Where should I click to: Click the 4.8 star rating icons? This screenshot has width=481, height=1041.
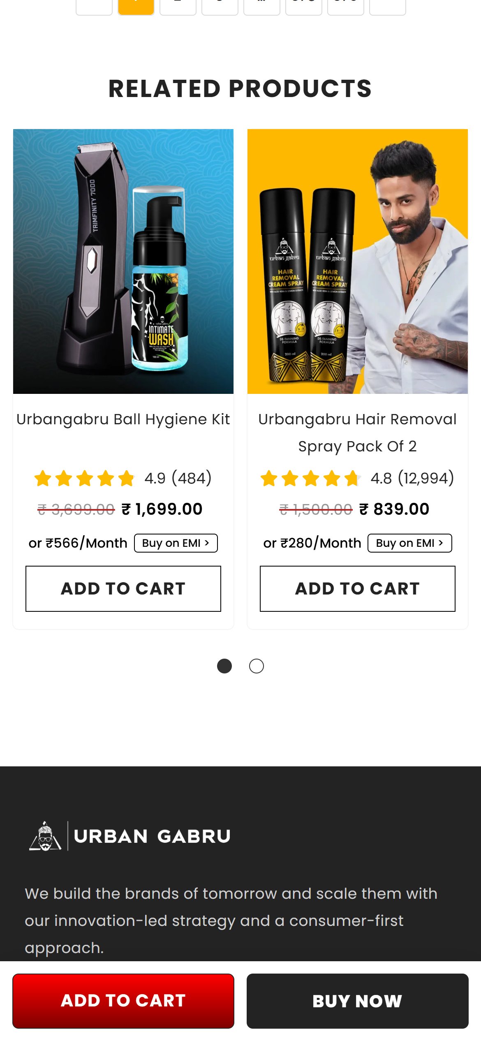pyautogui.click(x=311, y=479)
